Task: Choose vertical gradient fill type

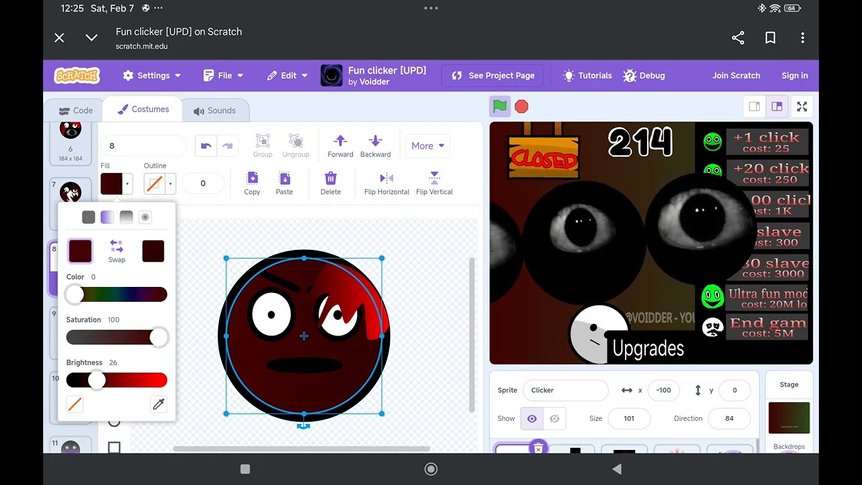Action: click(x=126, y=217)
